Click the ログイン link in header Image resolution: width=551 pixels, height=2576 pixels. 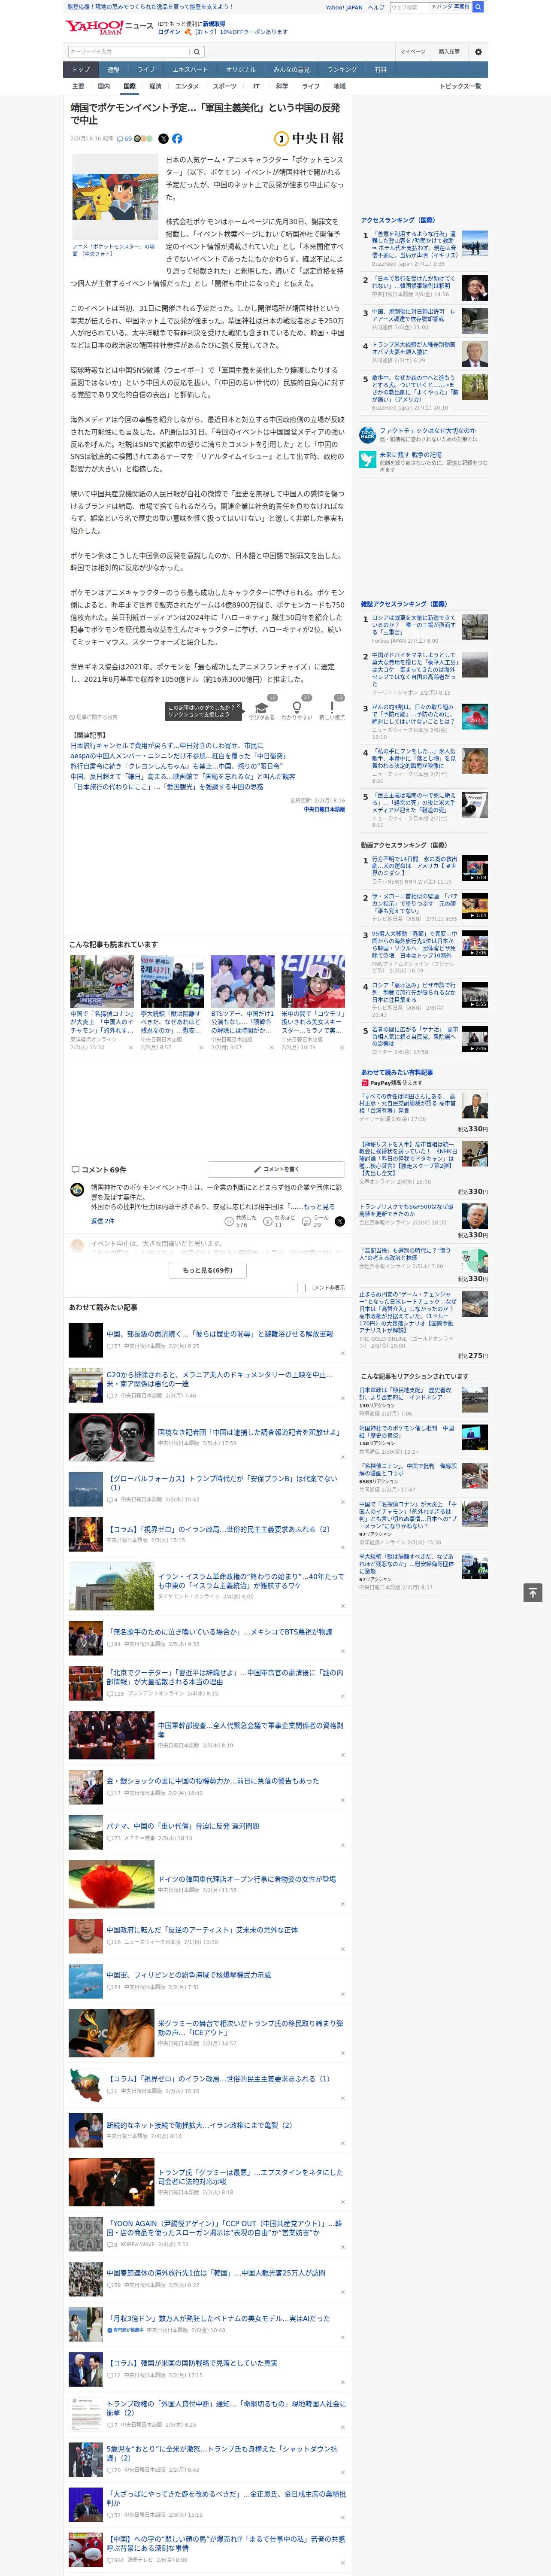169,32
